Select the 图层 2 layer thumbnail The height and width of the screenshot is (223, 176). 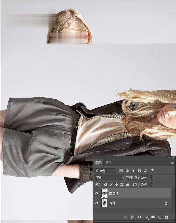coord(104,193)
